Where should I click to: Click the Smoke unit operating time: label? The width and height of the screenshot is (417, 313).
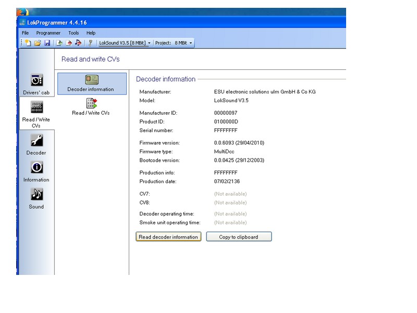pyautogui.click(x=170, y=223)
